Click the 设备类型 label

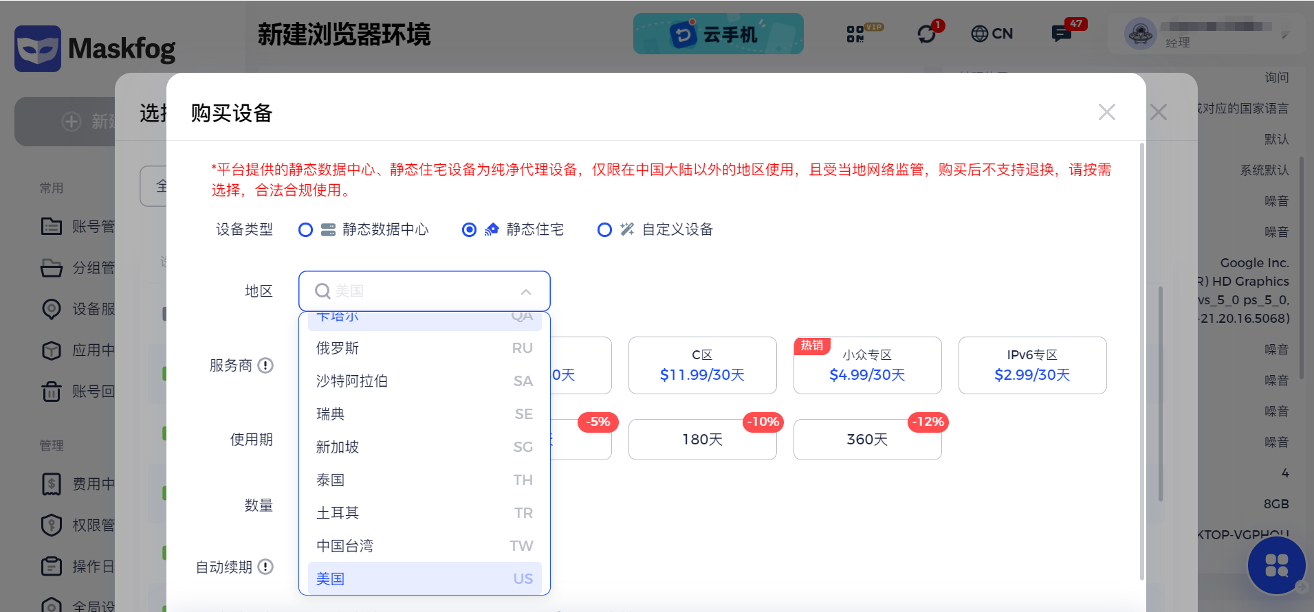[x=244, y=229]
